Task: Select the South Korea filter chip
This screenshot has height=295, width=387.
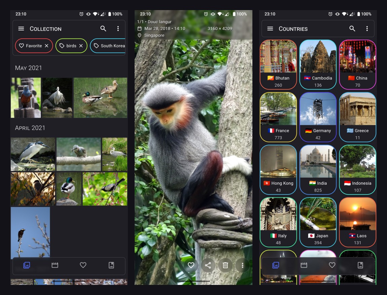Action: click(108, 46)
